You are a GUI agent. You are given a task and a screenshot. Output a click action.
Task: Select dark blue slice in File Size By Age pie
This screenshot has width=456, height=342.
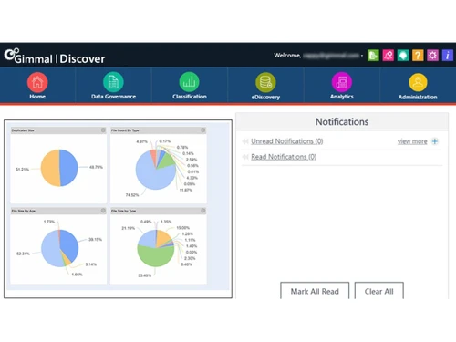[69, 245]
